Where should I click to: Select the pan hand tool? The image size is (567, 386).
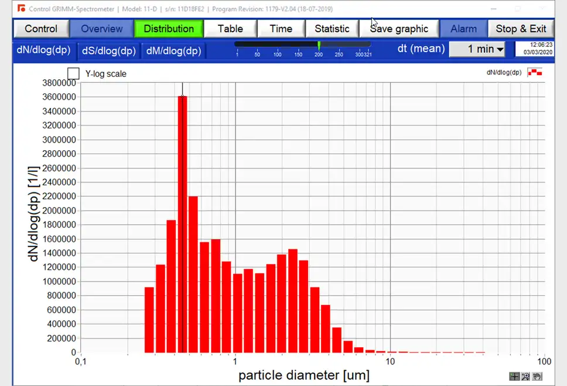(x=537, y=377)
